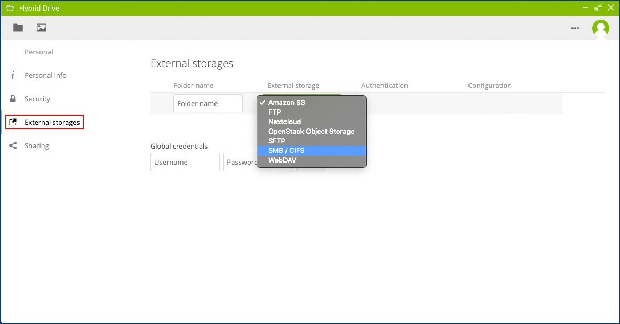This screenshot has width=620, height=324.
Task: Open the Sharing settings section
Action: point(37,145)
